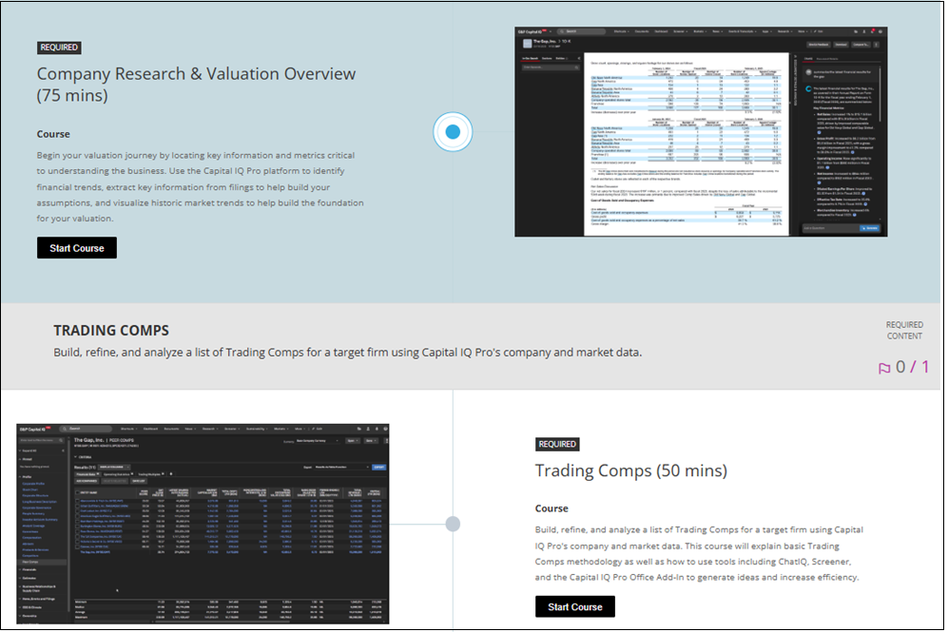The height and width of the screenshot is (632, 948).
Task: Click the 0 / 1 progress count
Action: pos(912,367)
